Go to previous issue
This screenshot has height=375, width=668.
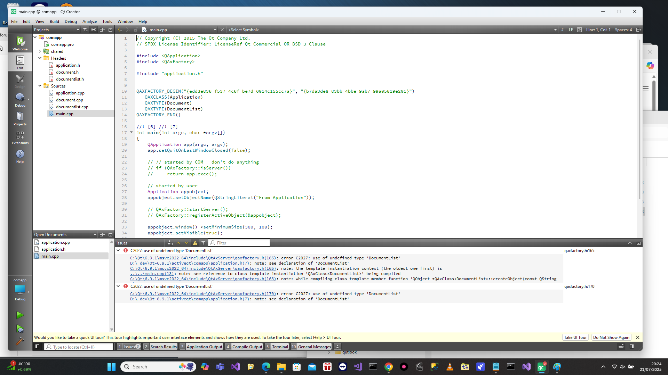coord(178,243)
